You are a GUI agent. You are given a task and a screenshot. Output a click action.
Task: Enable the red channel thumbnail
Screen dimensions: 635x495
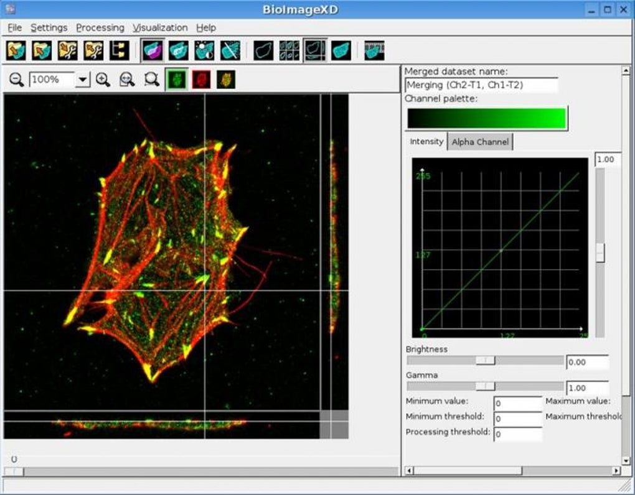200,80
